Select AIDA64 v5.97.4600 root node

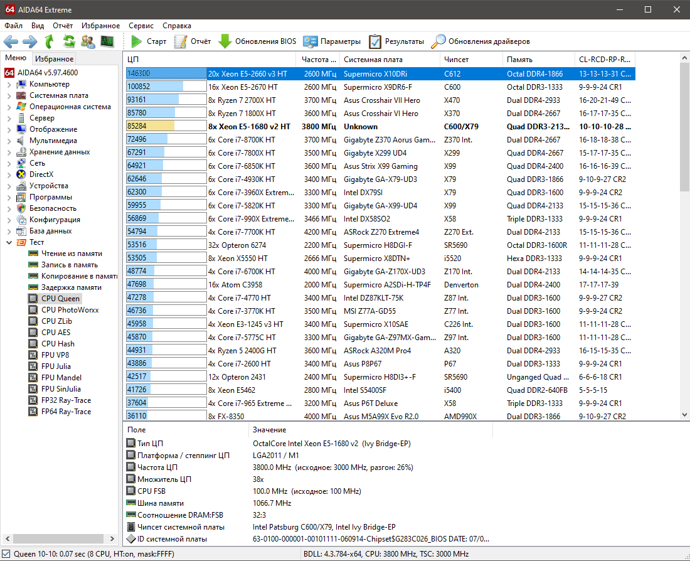[x=48, y=73]
